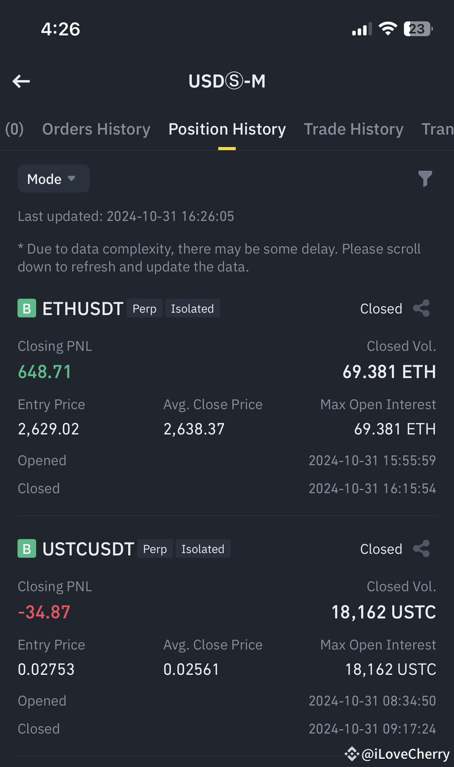Tap the green B badge beside USTCUSDT
454x767 pixels.
tap(27, 548)
